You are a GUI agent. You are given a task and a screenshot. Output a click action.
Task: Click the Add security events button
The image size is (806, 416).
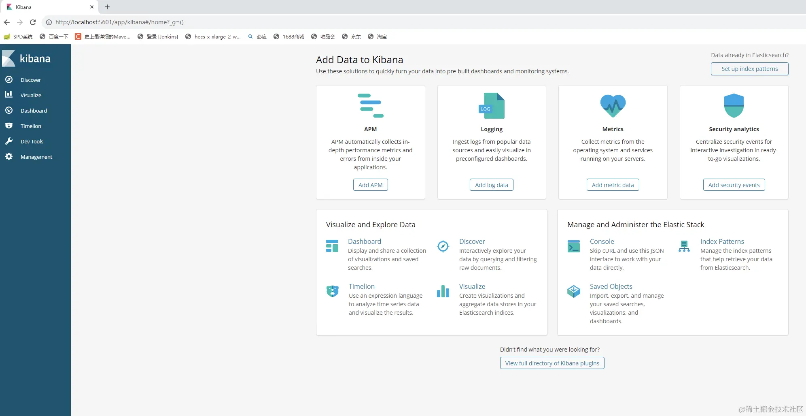point(734,185)
